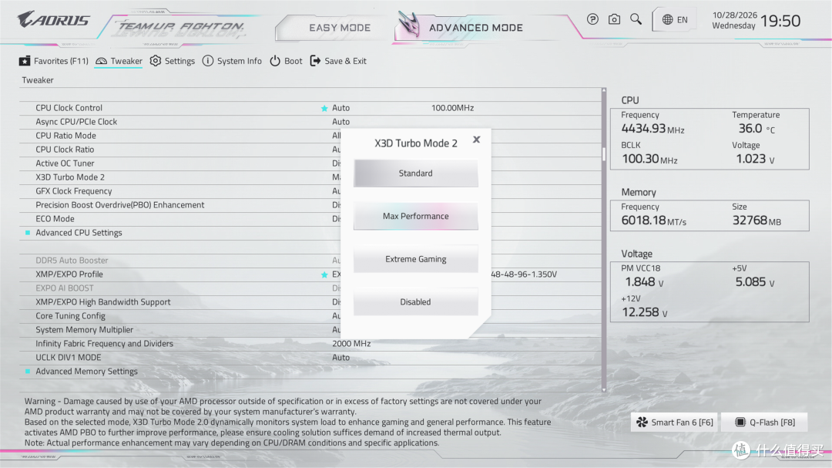Open Async CPU/PCIe Clock Auto dropdown
The width and height of the screenshot is (832, 468).
341,122
